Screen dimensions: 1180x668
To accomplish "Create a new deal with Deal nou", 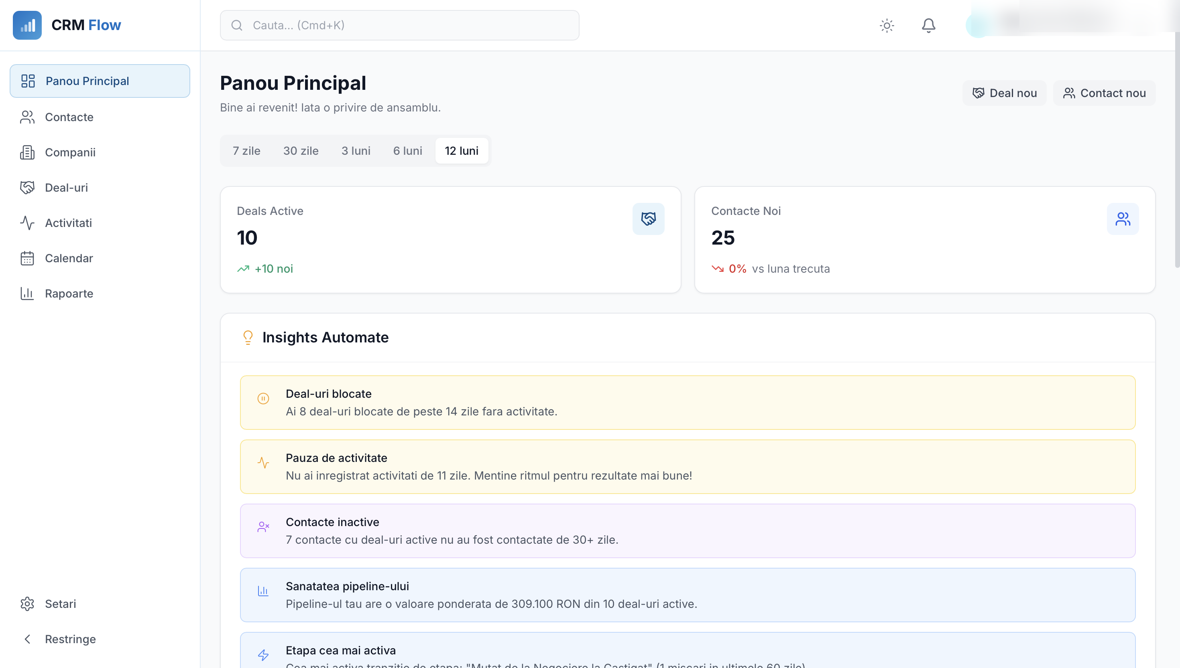I will click(x=1004, y=93).
